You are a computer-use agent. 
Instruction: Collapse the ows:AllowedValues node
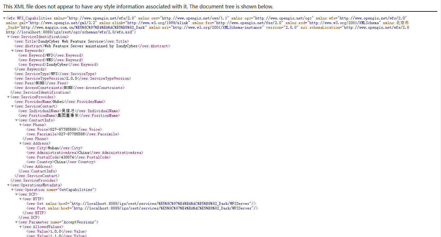click(20, 227)
